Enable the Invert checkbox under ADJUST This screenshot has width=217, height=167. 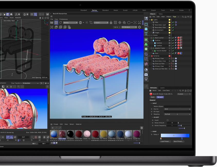[x=167, y=120]
